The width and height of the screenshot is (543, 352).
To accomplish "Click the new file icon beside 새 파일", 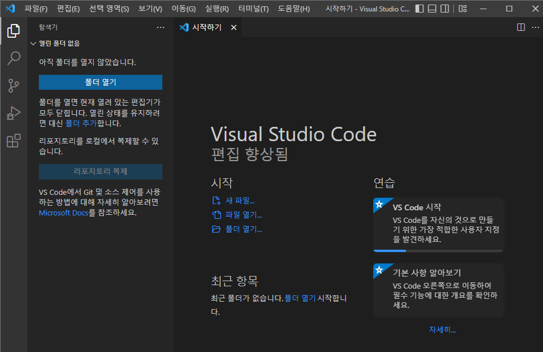I will pos(216,201).
